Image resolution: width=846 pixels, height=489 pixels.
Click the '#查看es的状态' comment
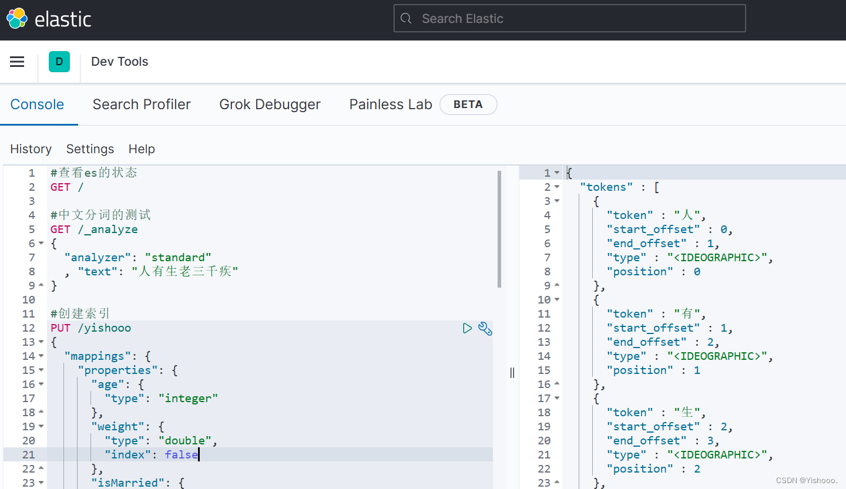94,173
